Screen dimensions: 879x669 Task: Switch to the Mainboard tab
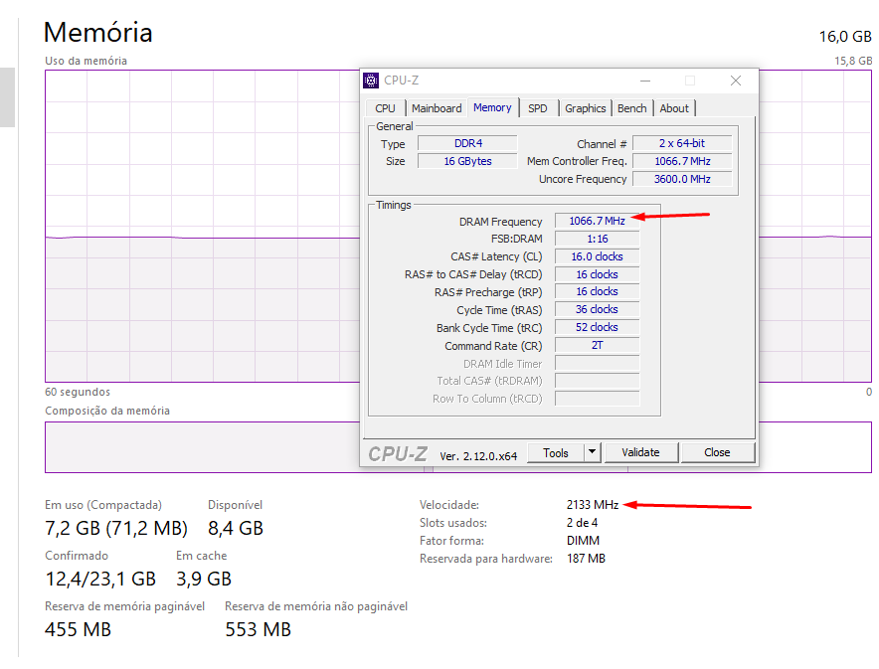tap(437, 108)
